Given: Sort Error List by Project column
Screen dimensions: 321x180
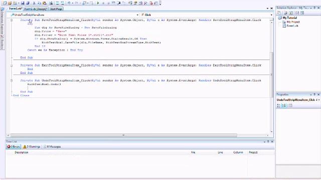Looking at the screenshot, I should [253, 152].
